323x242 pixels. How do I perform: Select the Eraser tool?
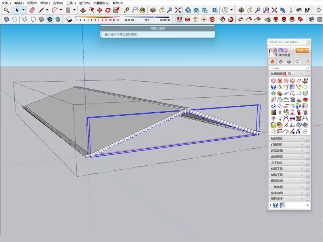(x=32, y=10)
